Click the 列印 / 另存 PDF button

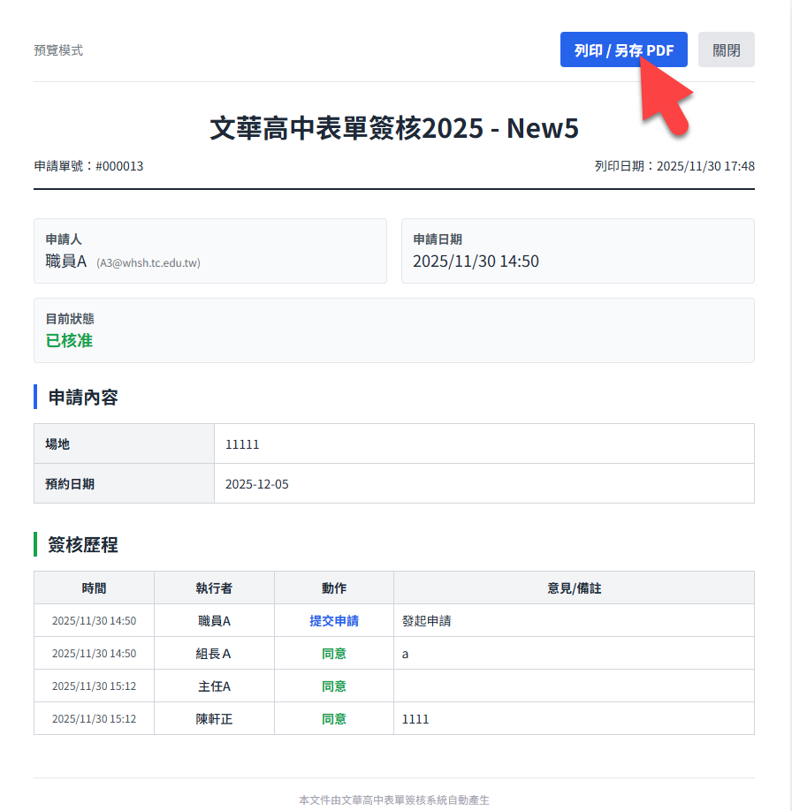623,50
